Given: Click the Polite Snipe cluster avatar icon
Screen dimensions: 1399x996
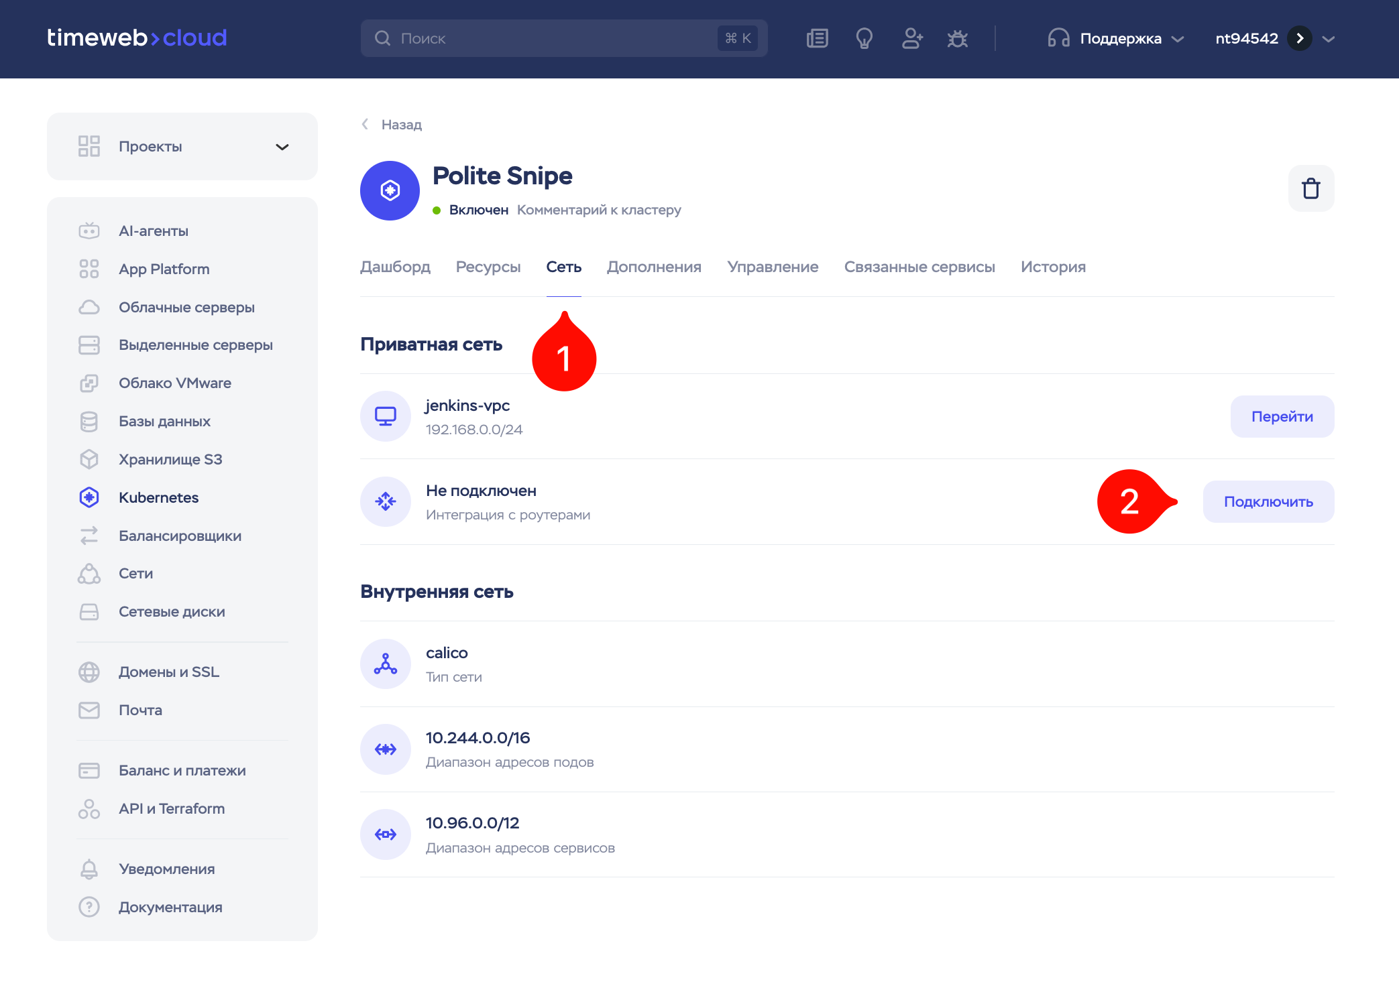Looking at the screenshot, I should (390, 190).
